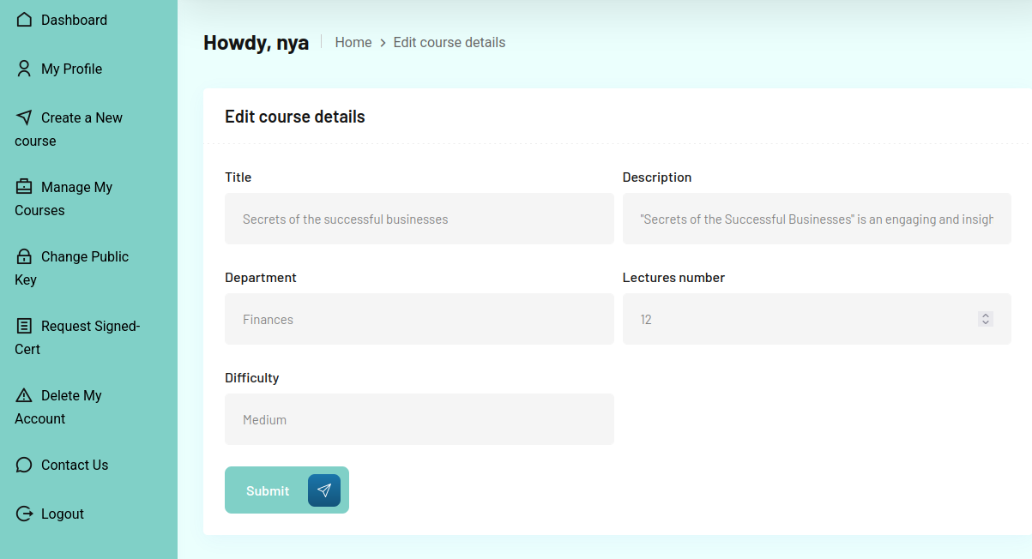
Task: Adjust the Lectures number spinner arrows
Action: (986, 319)
